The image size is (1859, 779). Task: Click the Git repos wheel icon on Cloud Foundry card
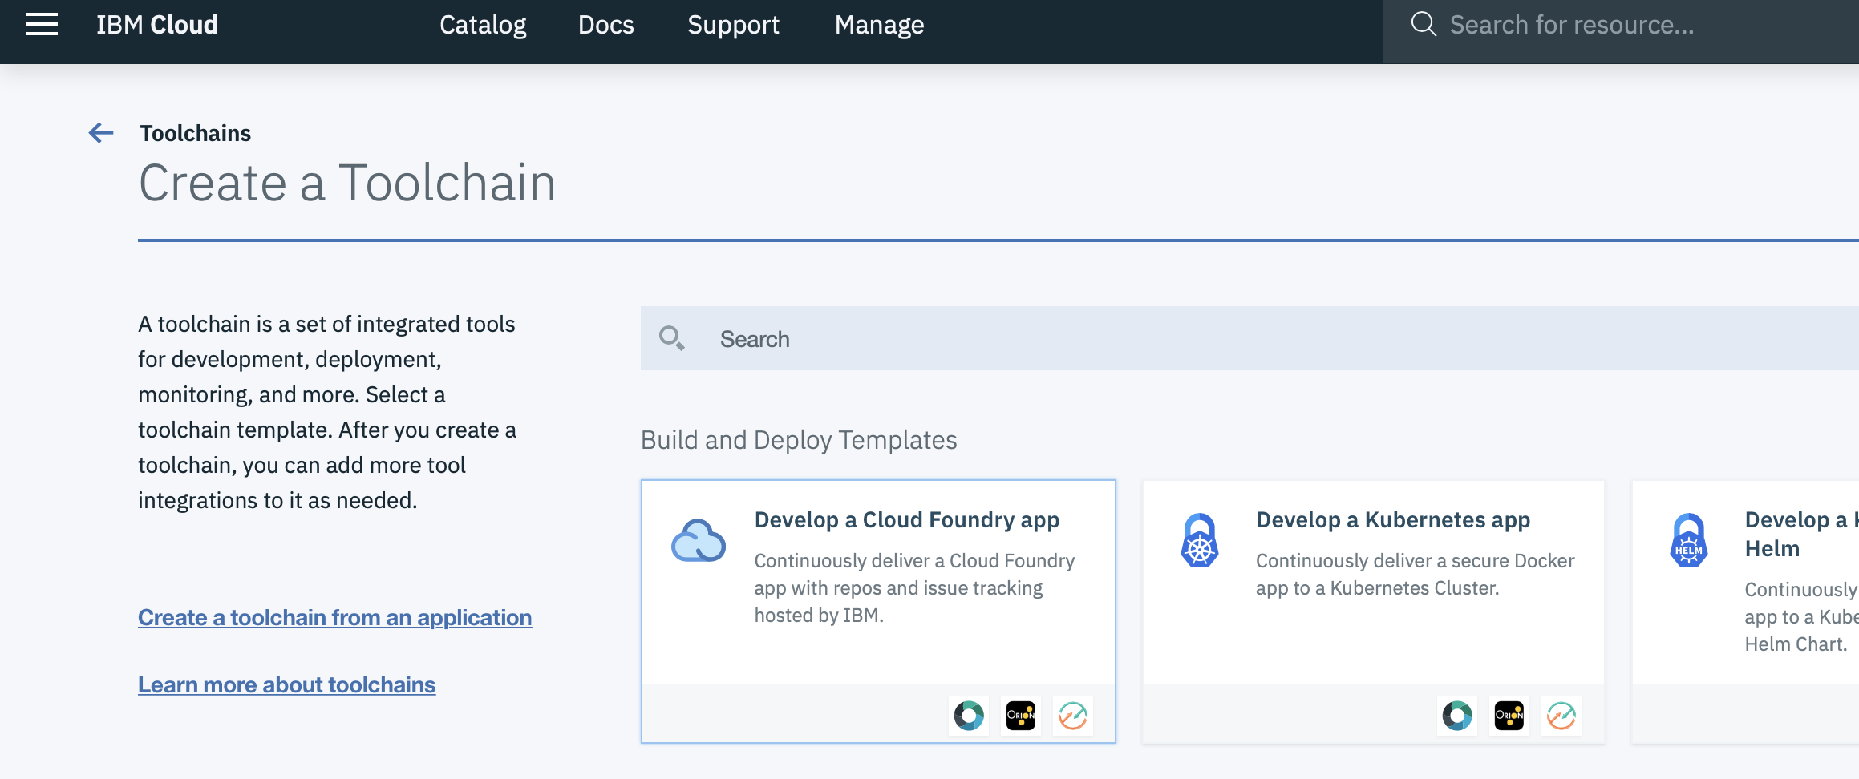[969, 716]
